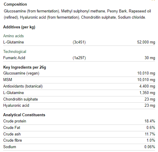158x152 pixels.
Task: Select the Chondroitin sulphate row
Action: click(x=79, y=99)
